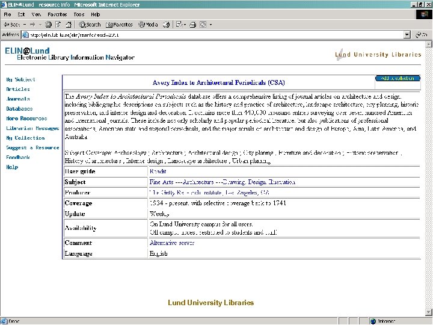
Task: Click the Back navigation button
Action: 11,25
